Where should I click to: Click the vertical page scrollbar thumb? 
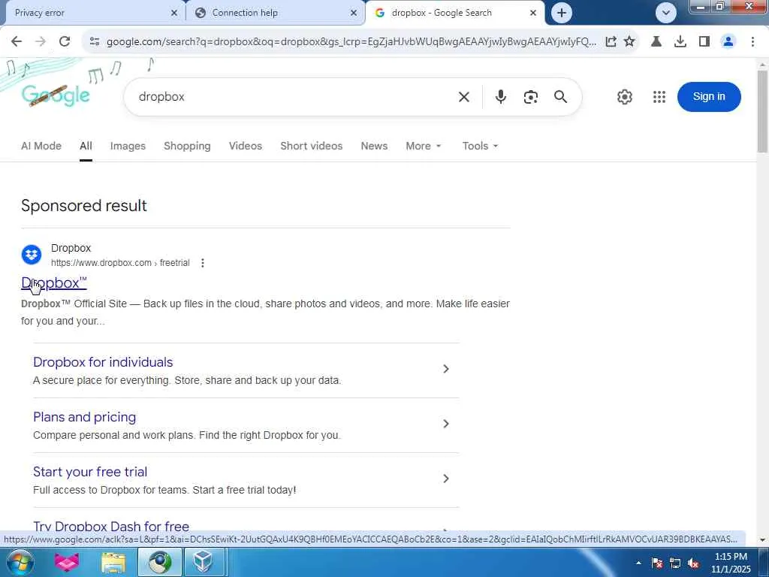click(762, 111)
